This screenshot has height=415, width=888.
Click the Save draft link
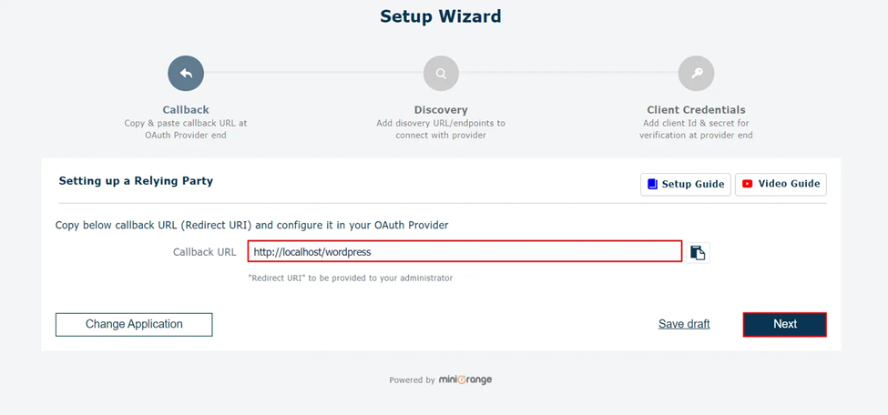[x=684, y=324]
